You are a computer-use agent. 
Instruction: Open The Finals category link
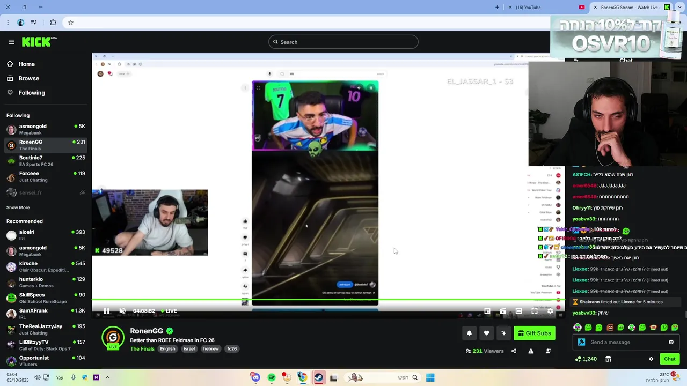pyautogui.click(x=142, y=349)
